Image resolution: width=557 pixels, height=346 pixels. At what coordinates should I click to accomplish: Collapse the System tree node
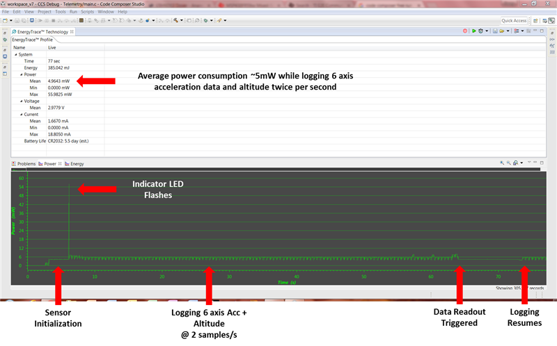(x=15, y=55)
